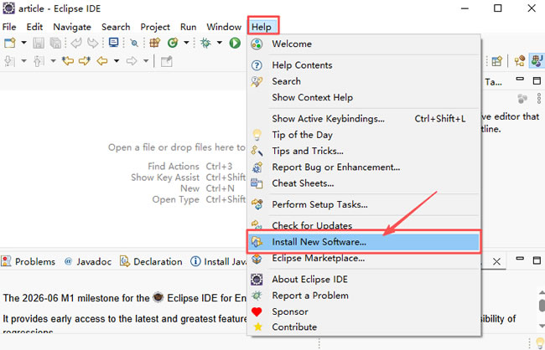Click the Open Perspective icon
The width and height of the screenshot is (545, 350).
497,61
